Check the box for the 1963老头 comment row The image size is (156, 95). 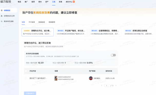coord(26,78)
